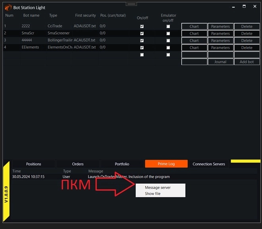Open Chart for bot 44444
Viewport: 262px width, 229px height.
click(x=194, y=40)
